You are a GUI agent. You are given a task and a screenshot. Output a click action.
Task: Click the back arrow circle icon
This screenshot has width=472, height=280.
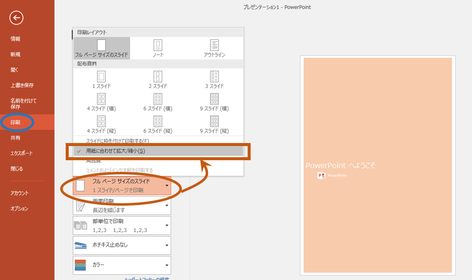coord(16,18)
